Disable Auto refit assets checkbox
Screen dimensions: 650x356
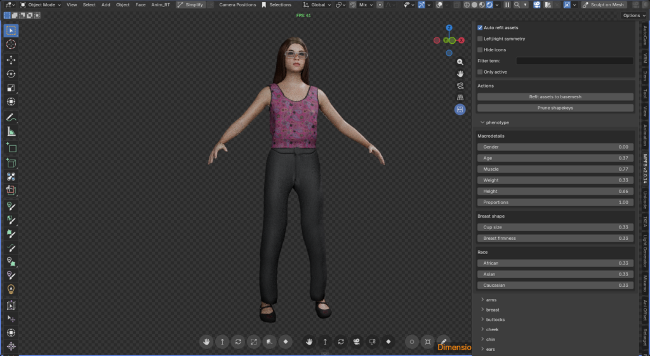coord(480,28)
